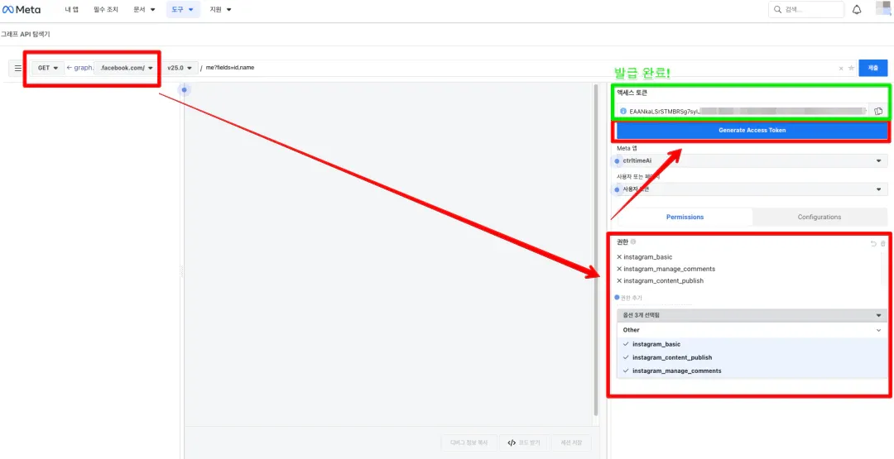The image size is (894, 459).
Task: Switch to the Permissions tab
Action: 685,217
